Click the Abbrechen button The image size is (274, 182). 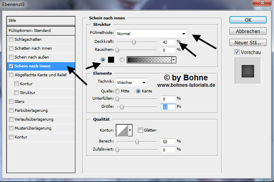pyautogui.click(x=248, y=31)
